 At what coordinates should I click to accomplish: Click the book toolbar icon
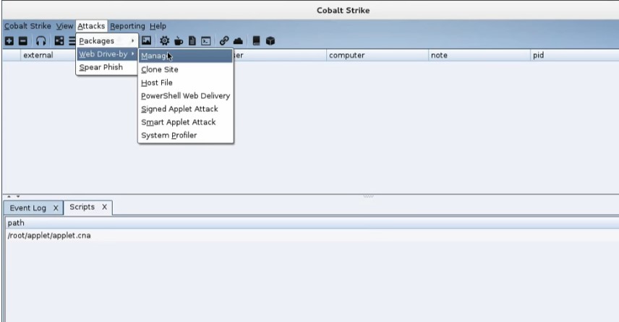point(256,40)
